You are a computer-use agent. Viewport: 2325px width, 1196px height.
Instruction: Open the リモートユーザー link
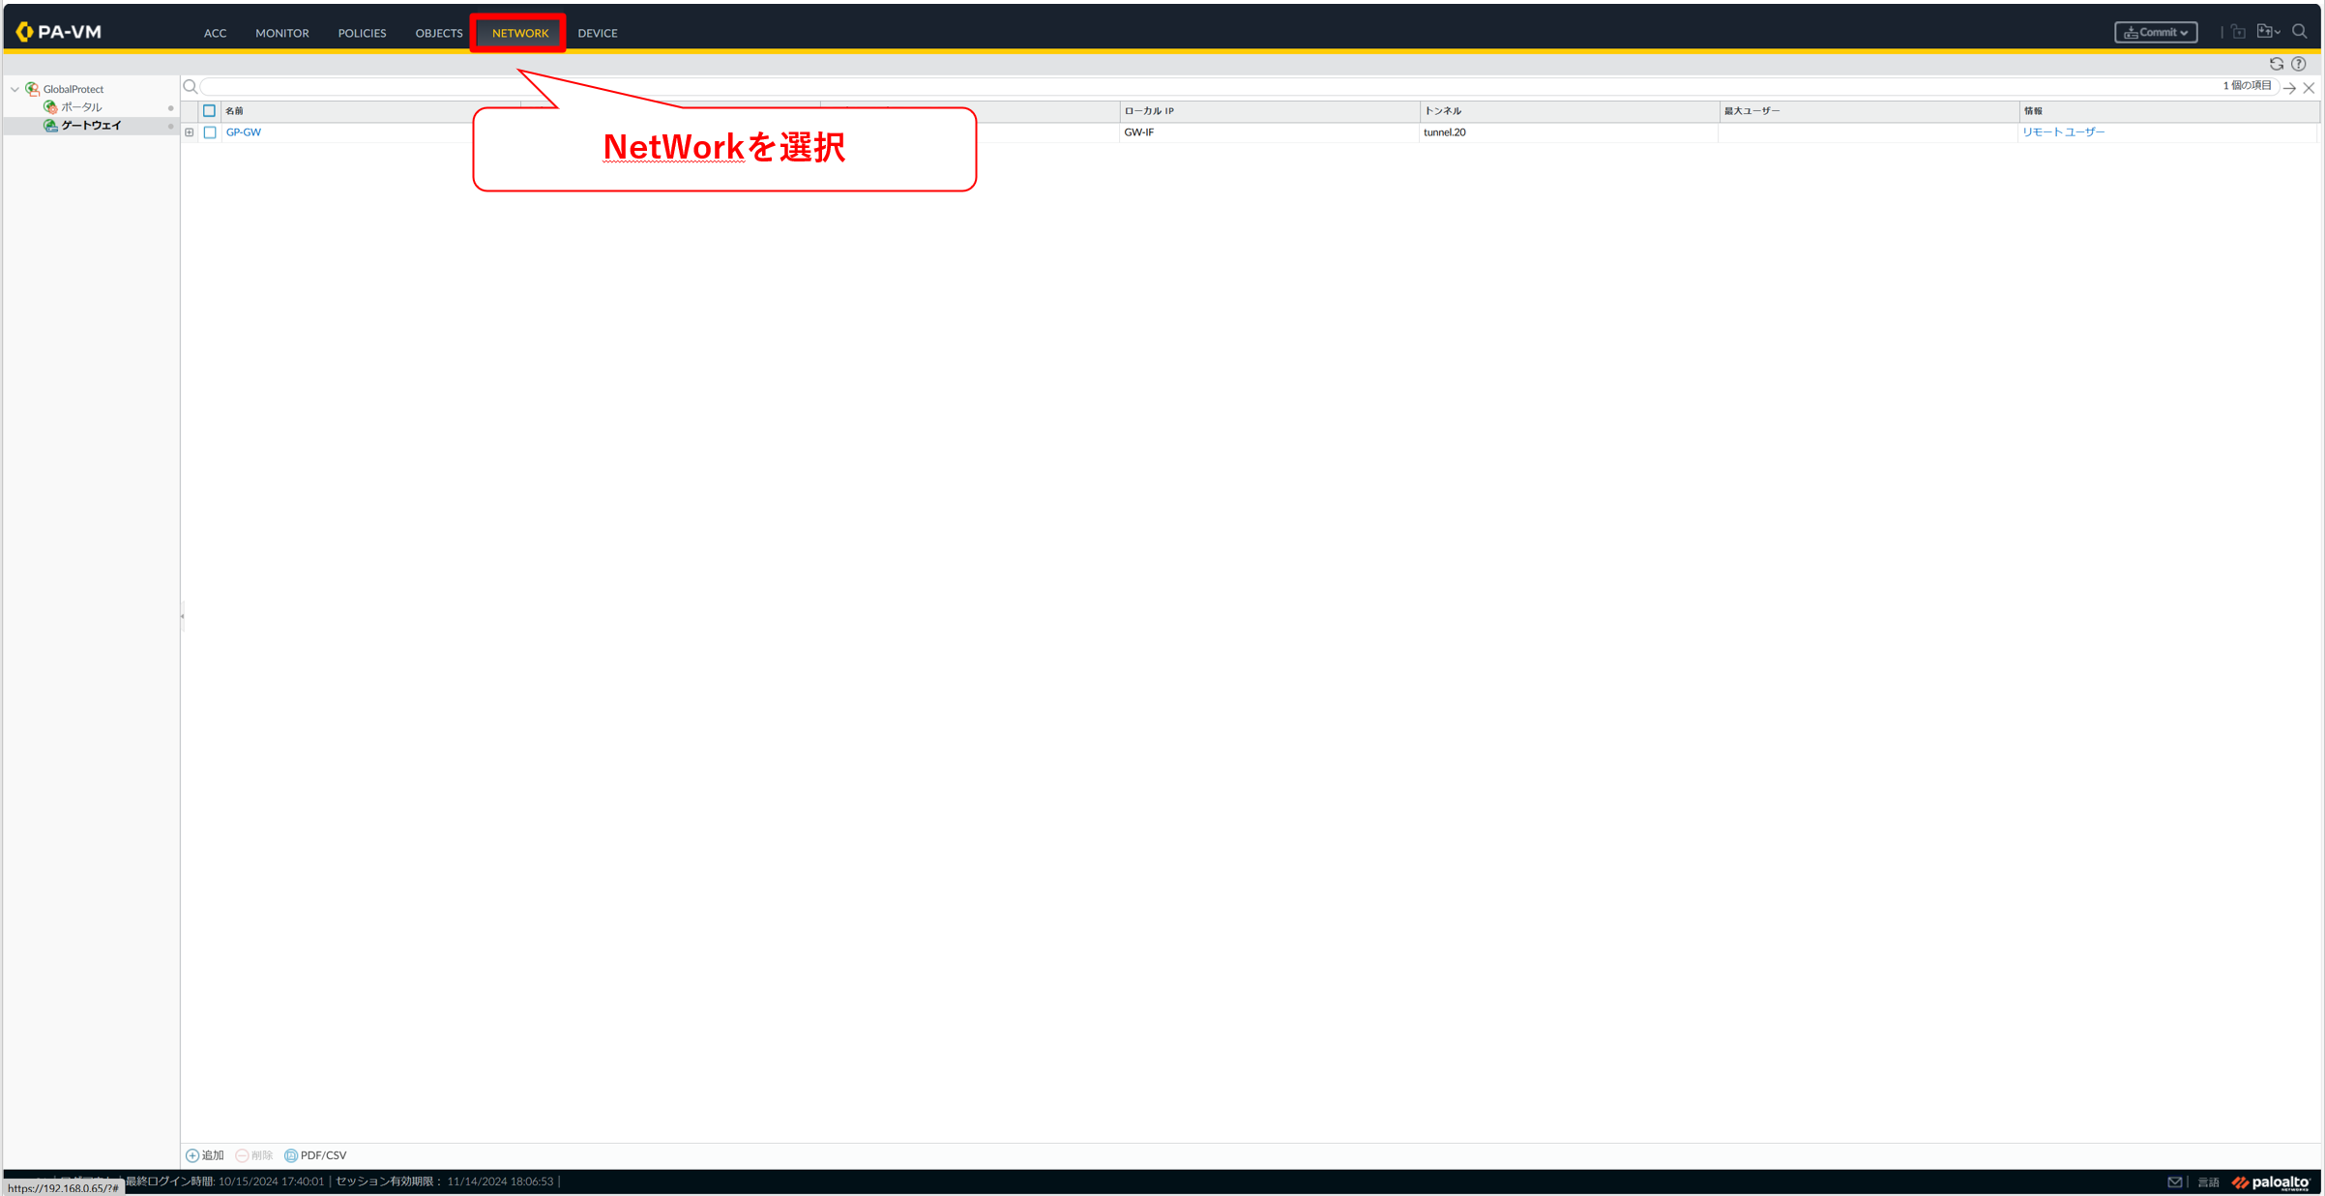(x=2063, y=132)
